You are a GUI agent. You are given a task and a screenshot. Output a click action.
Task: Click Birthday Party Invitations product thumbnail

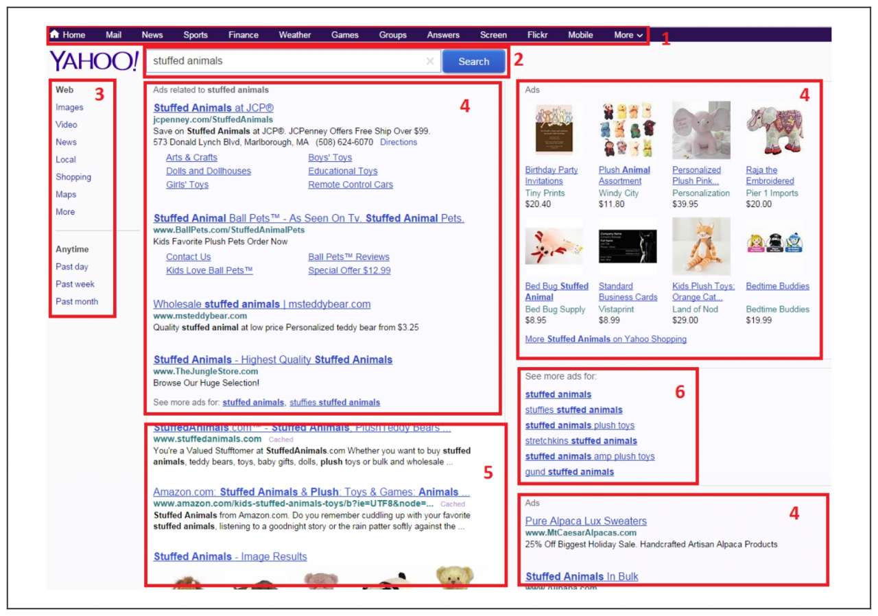(x=554, y=130)
